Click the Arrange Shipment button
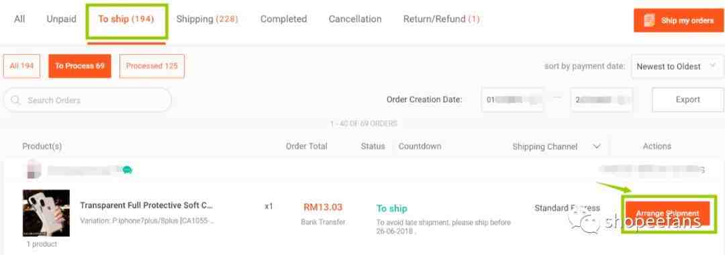 tap(667, 213)
